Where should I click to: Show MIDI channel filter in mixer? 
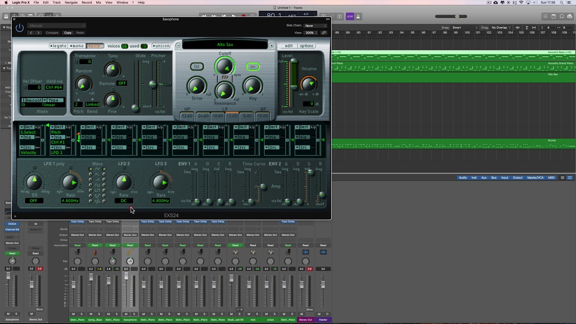click(551, 178)
